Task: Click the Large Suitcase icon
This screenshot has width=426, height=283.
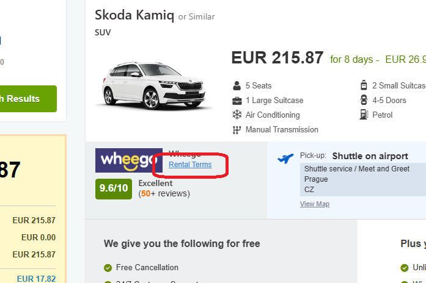Action: (237, 101)
